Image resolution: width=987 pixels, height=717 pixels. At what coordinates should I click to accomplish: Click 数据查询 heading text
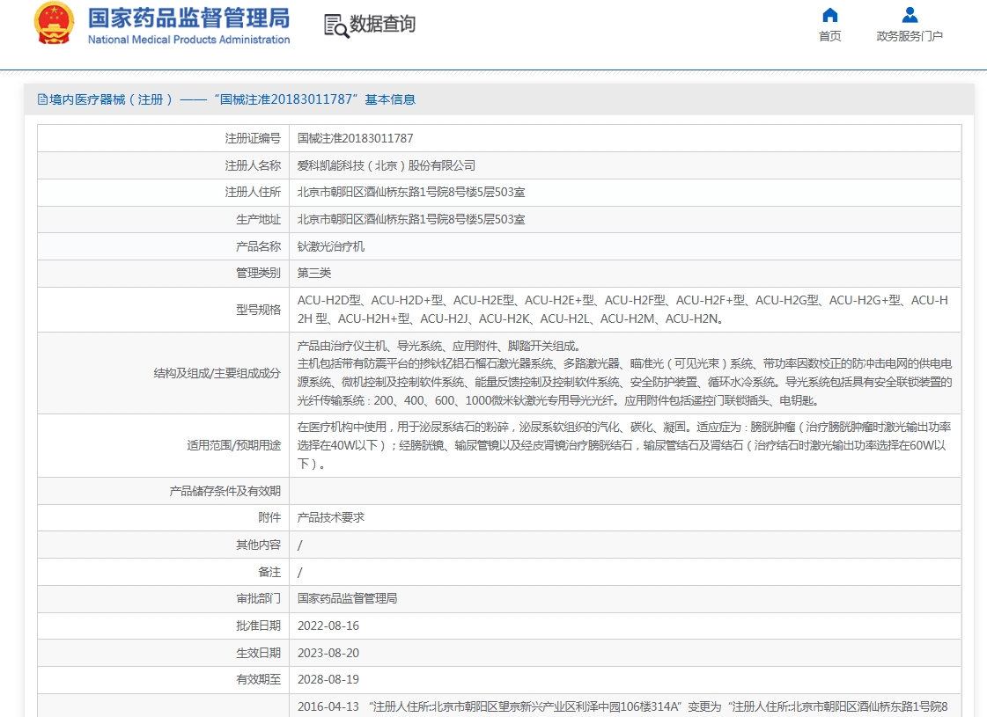(382, 24)
